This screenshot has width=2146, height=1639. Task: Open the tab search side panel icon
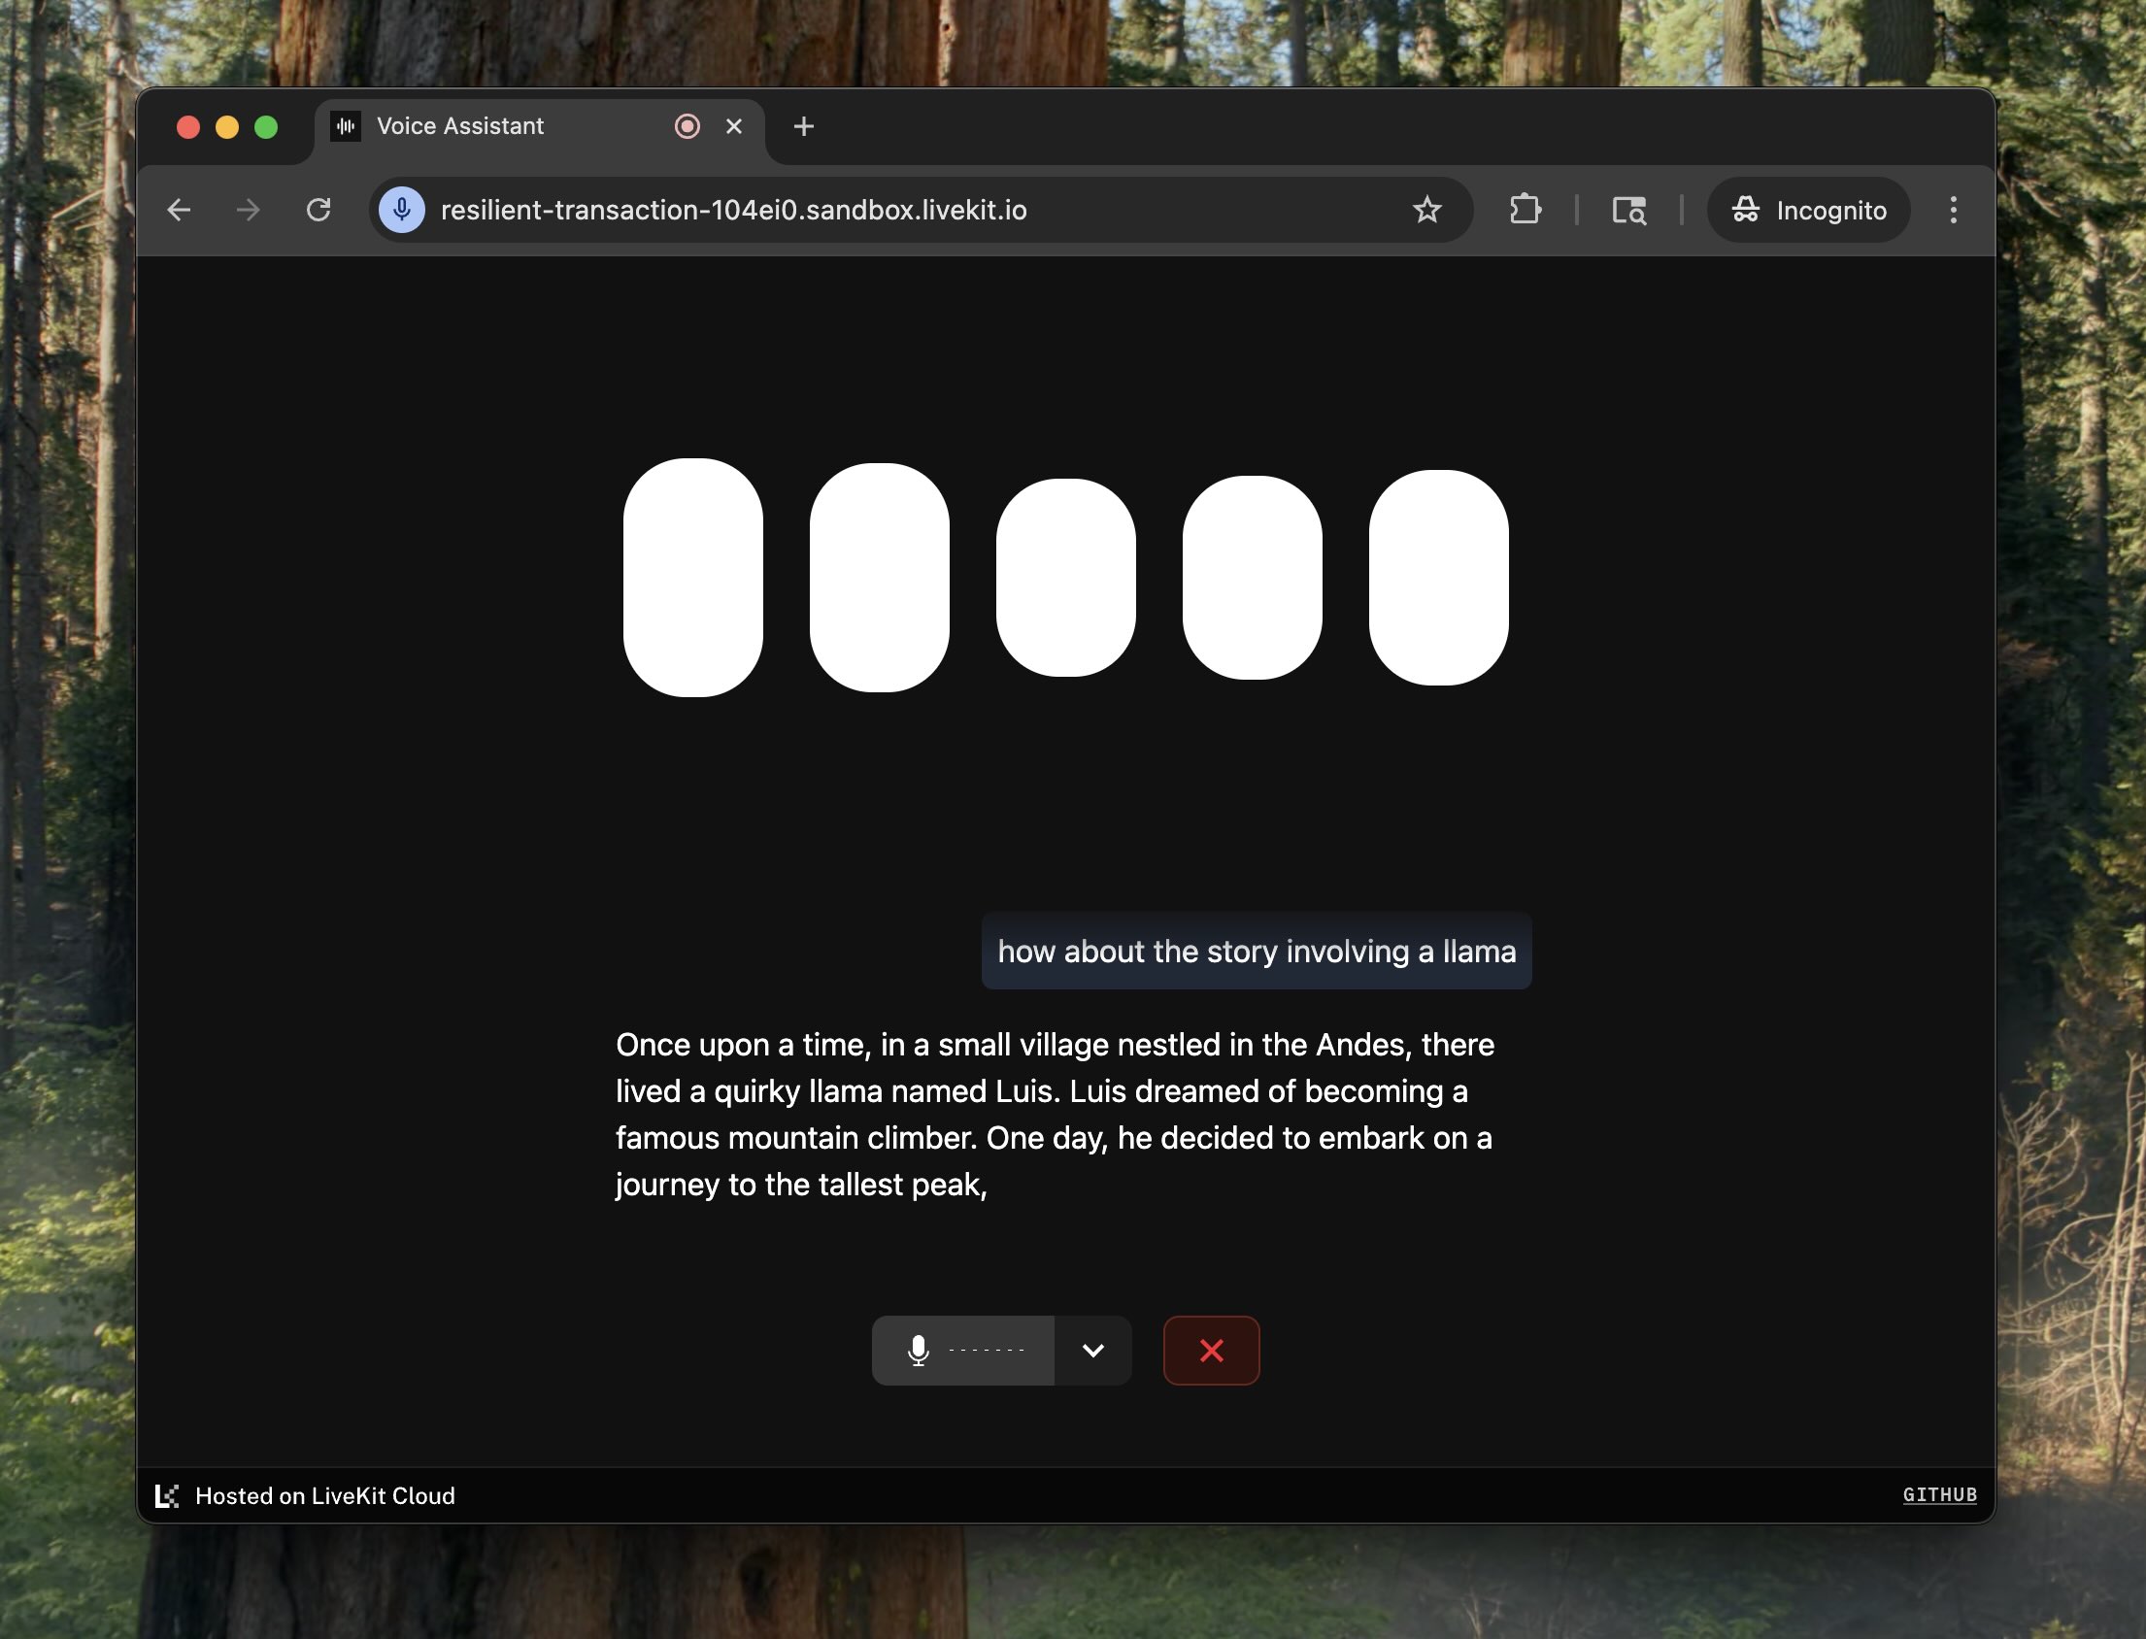(x=1628, y=210)
